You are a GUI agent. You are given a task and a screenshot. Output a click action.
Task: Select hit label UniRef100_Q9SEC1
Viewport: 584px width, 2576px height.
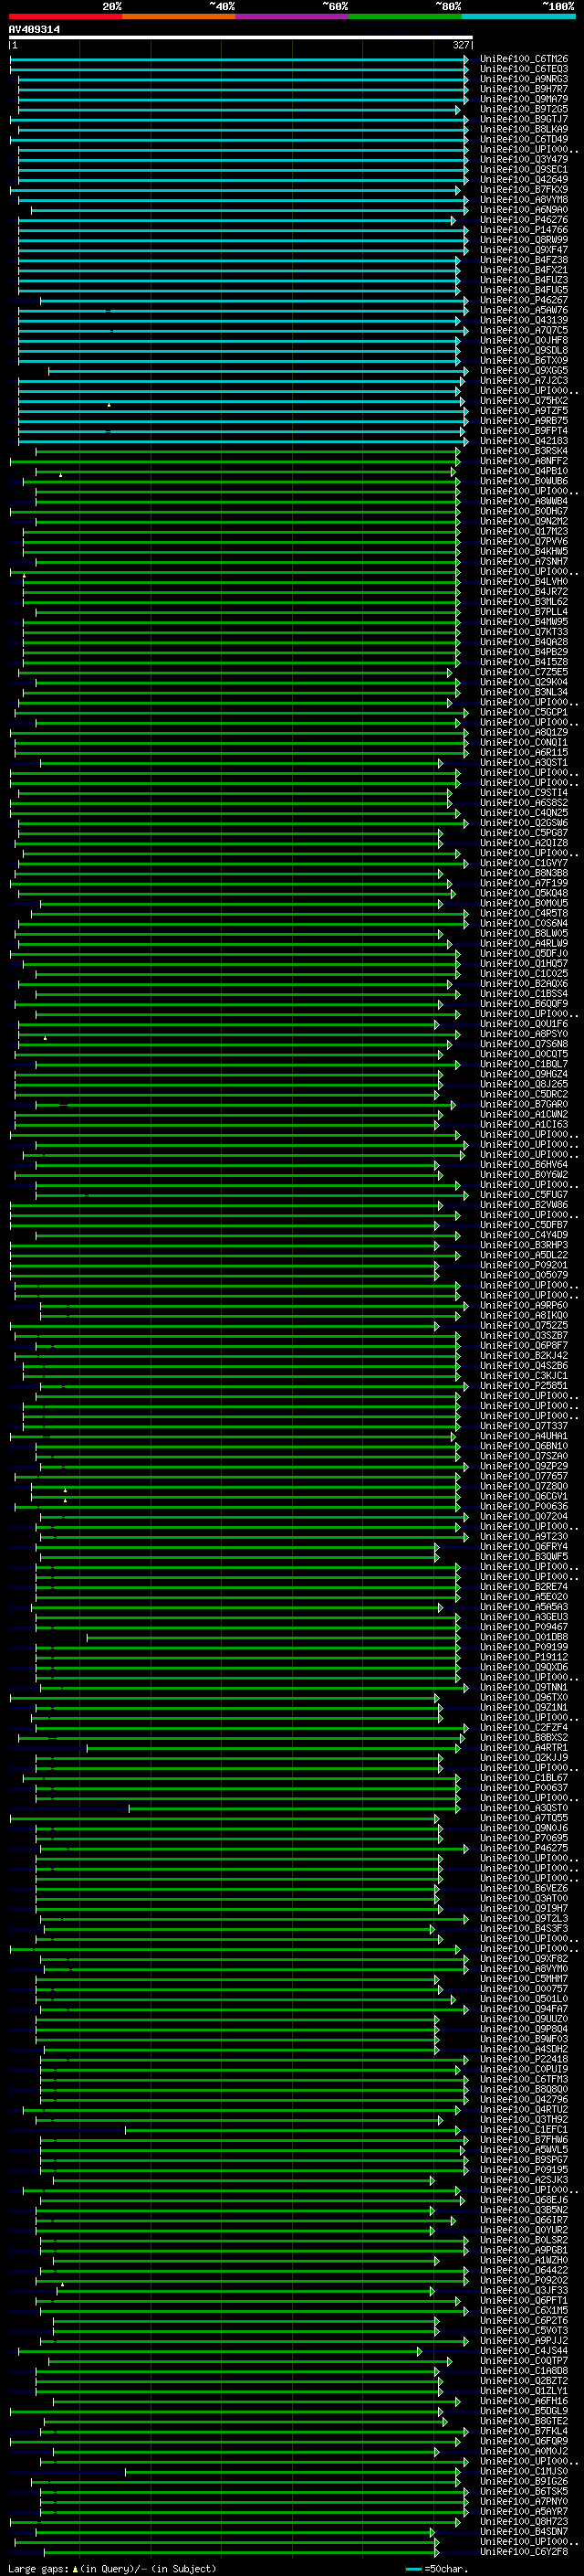point(524,170)
